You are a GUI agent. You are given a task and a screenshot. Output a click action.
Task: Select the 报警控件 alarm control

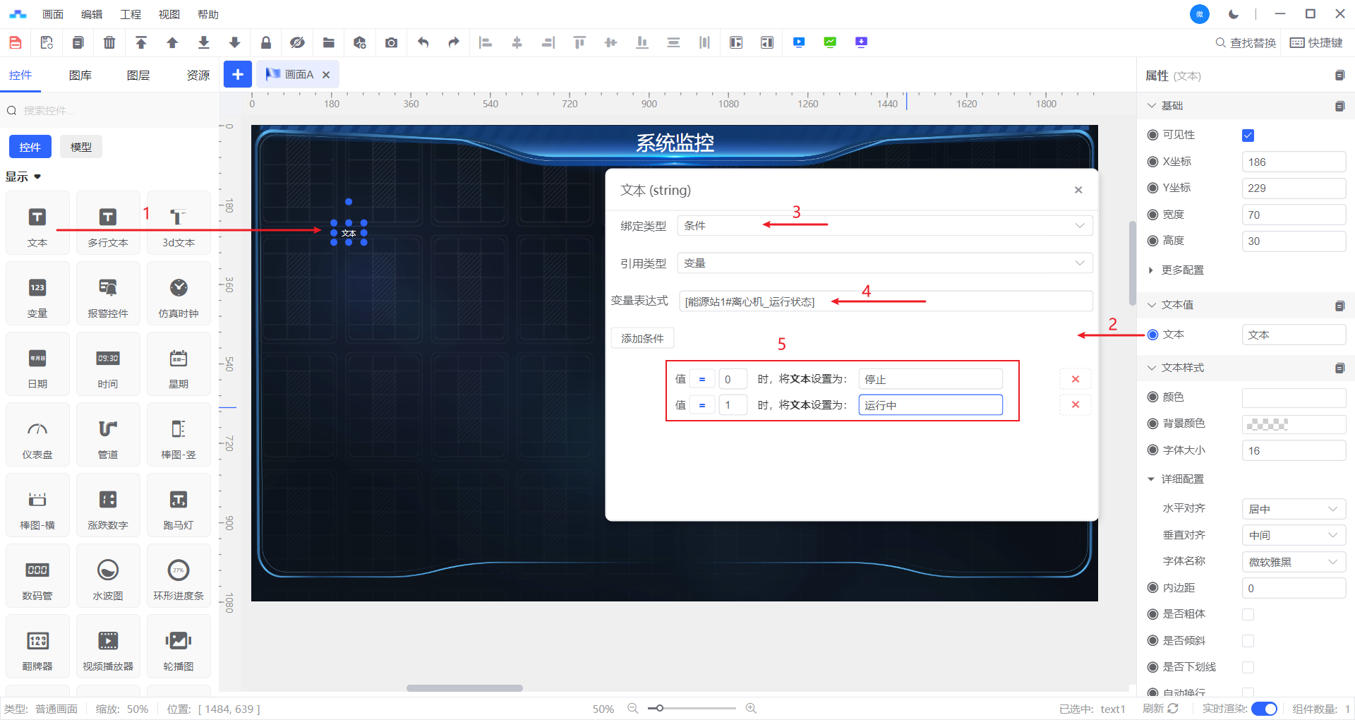tap(108, 294)
